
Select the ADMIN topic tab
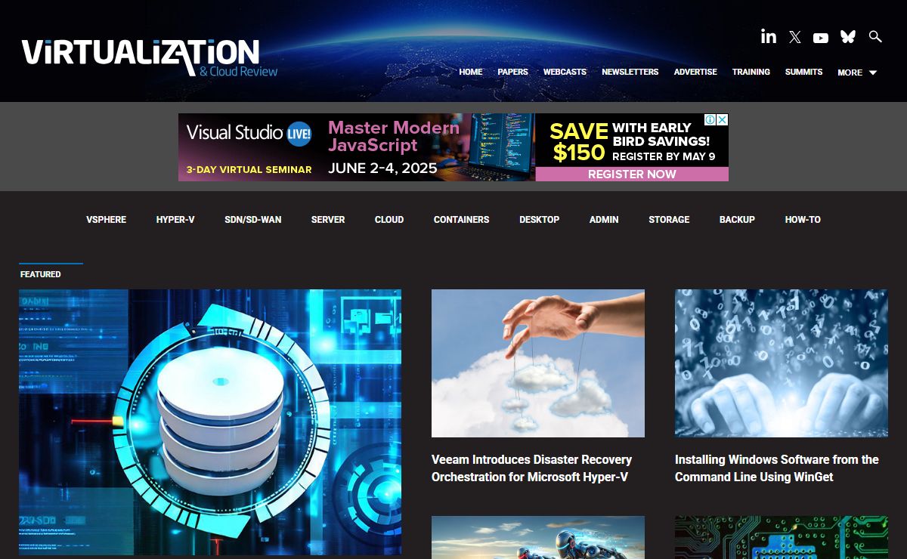pos(604,220)
